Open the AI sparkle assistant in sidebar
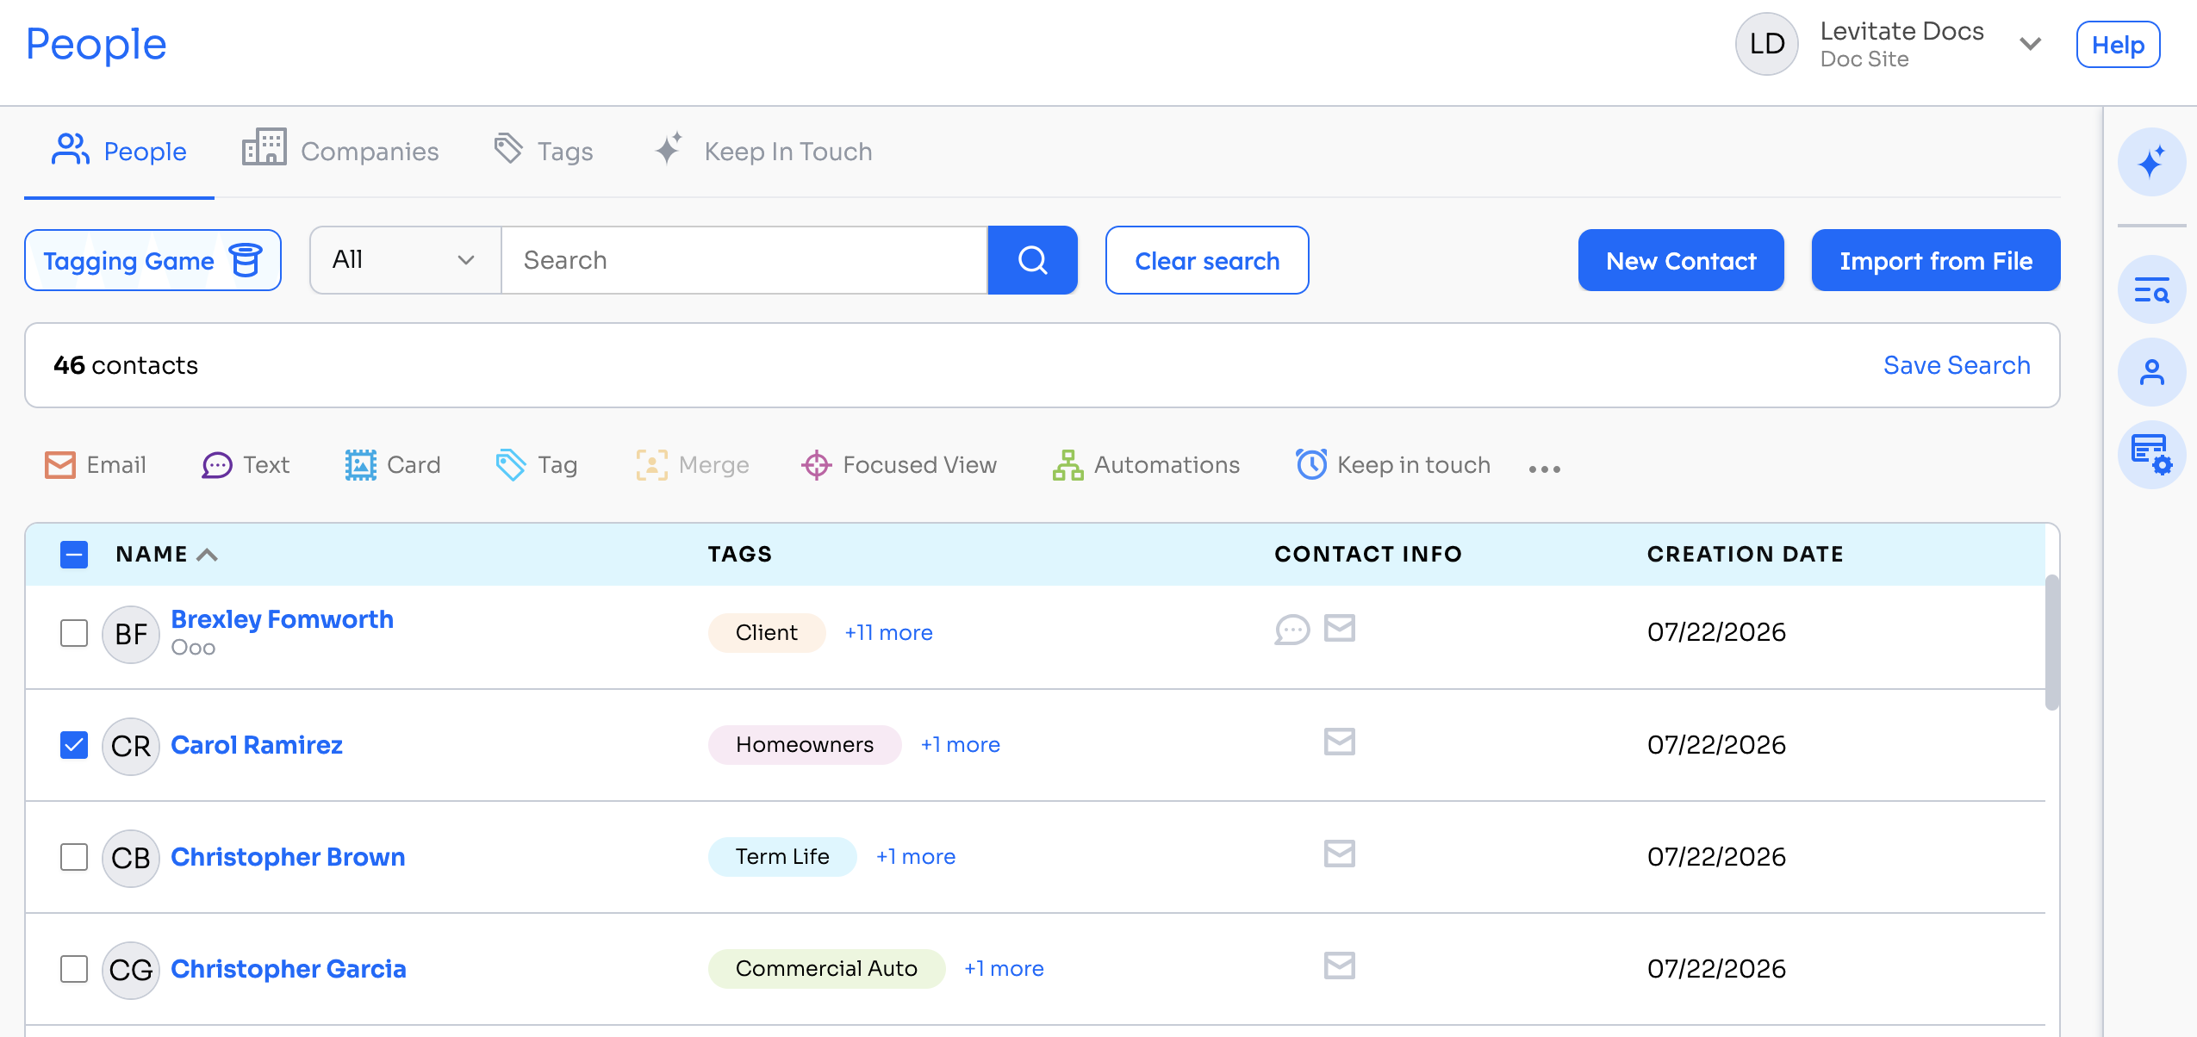 tap(2151, 162)
